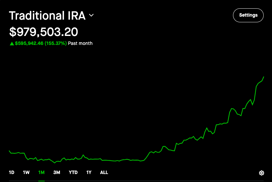Show the ALL time range

point(104,172)
